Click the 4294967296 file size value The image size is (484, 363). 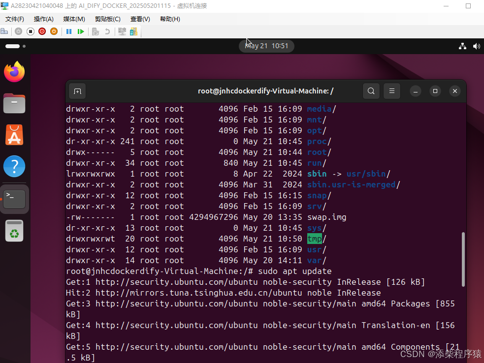click(x=214, y=217)
